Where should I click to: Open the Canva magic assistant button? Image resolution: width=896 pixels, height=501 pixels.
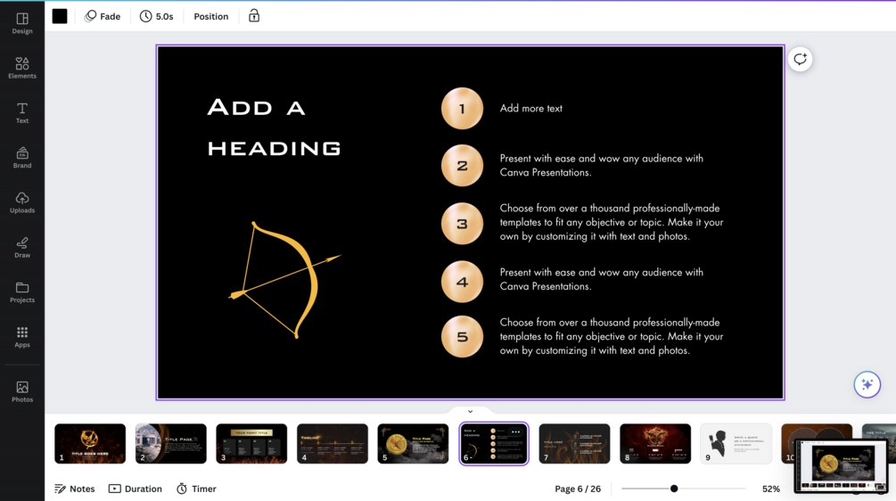point(867,384)
